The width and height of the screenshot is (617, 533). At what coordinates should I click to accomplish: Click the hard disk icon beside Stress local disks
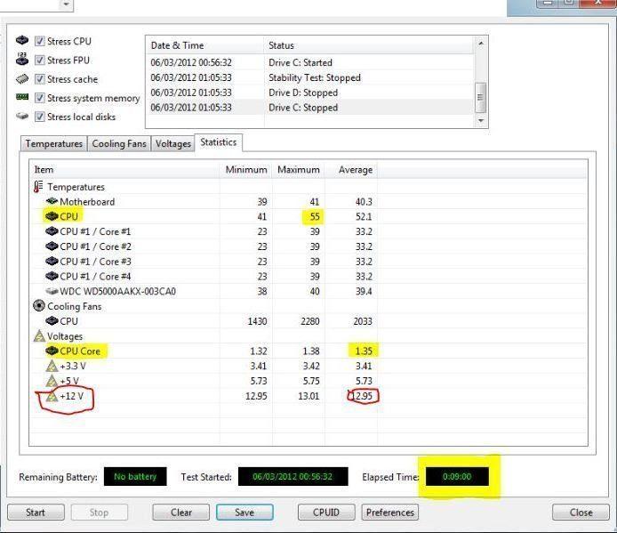point(22,117)
